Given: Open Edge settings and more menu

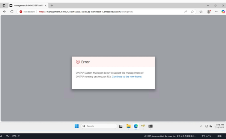Looking at the screenshot, I should tap(216, 12).
